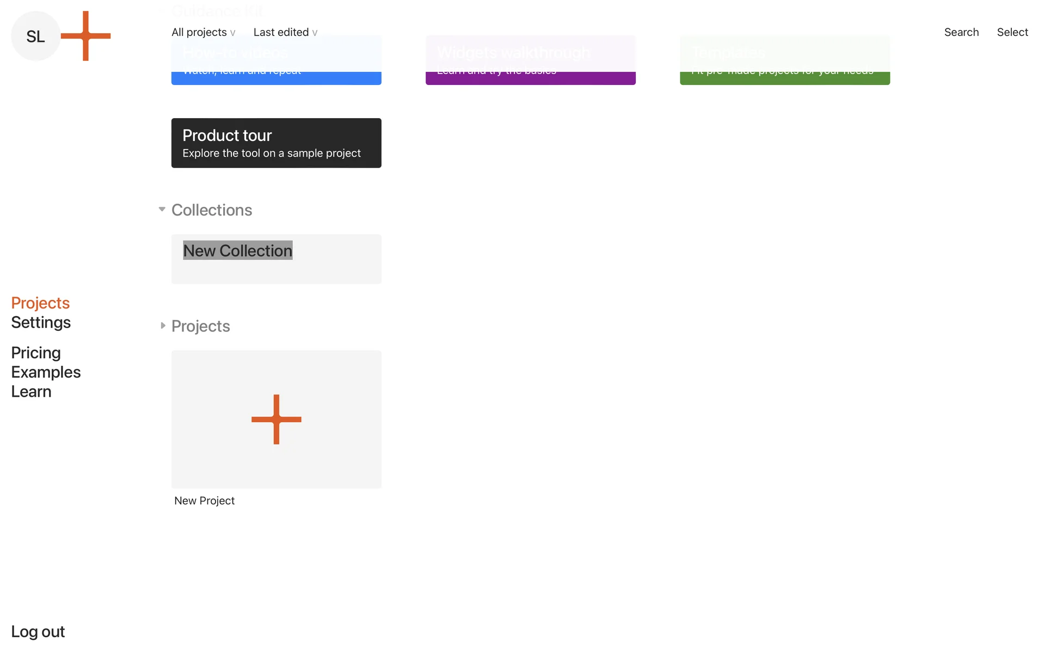Image resolution: width=1045 pixels, height=653 pixels.
Task: Open the Learn link
Action: tap(31, 392)
